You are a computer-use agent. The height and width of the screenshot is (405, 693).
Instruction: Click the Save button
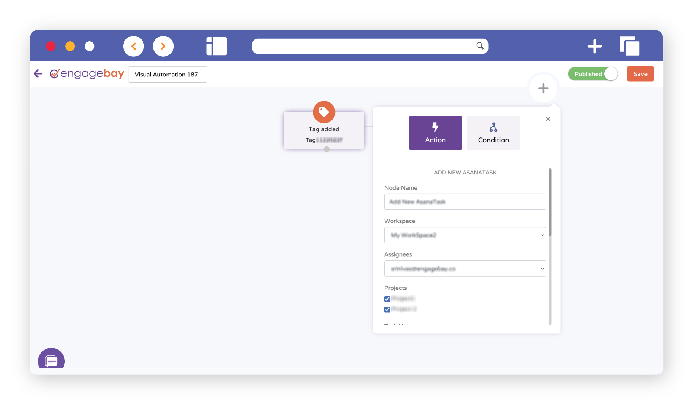(640, 74)
